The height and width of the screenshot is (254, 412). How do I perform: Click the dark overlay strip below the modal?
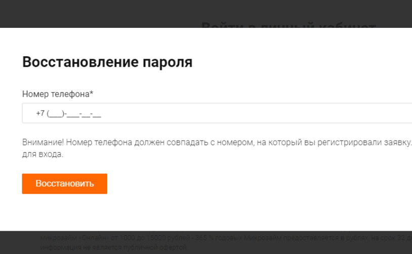pos(206,242)
